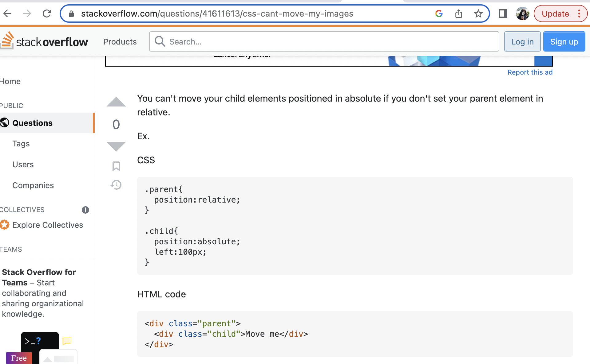The width and height of the screenshot is (590, 364).
Task: Click the Log in button
Action: point(522,42)
